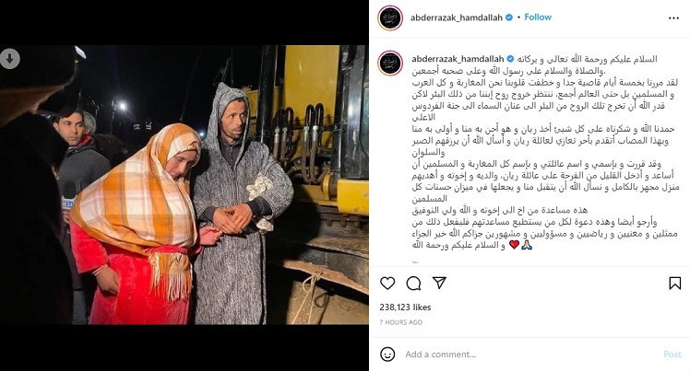
Task: Focus the Add a comment field
Action: 528,354
